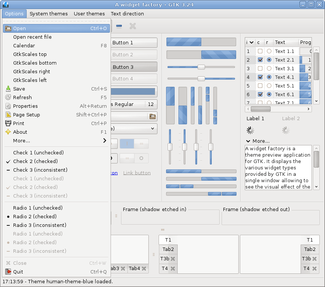Image resolution: width=325 pixels, height=287 pixels.
Task: Collapse the More... expander in right panel
Action: 248,141
